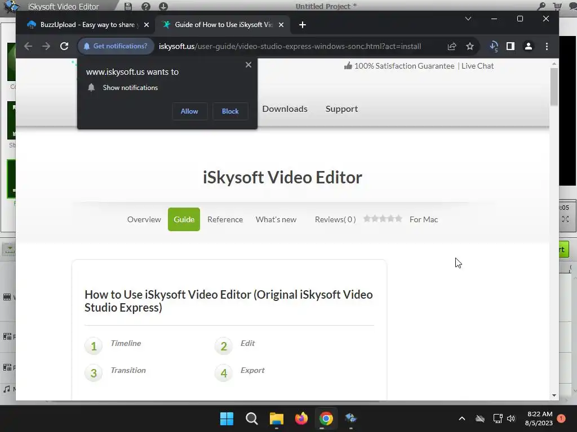Open new tab with plus button
The width and height of the screenshot is (577, 432).
pos(303,25)
